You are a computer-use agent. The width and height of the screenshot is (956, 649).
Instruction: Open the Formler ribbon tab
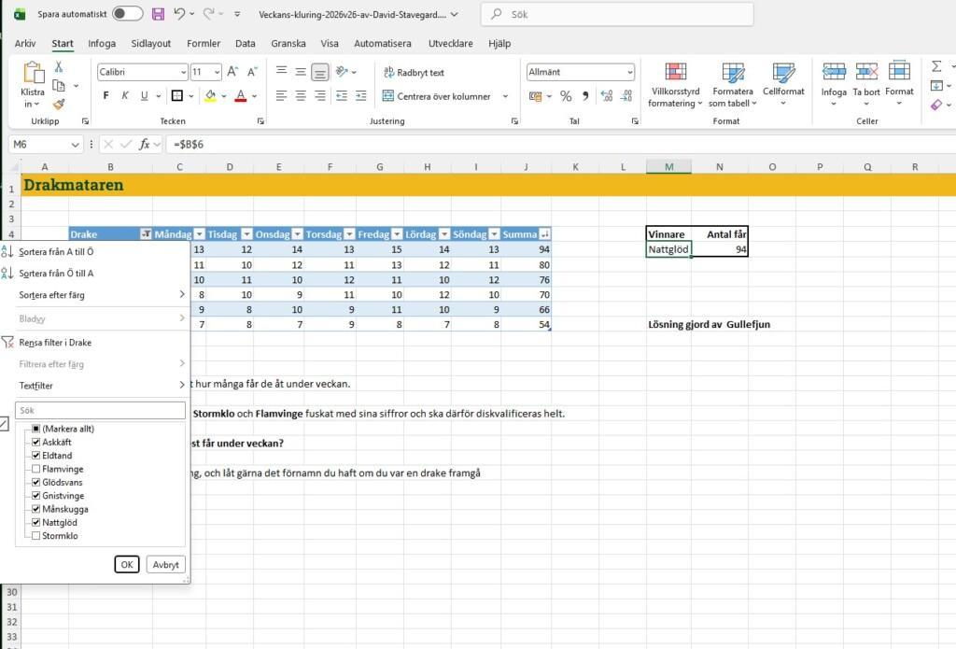[204, 43]
